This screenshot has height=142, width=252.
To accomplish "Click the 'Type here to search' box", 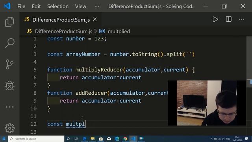I will coord(36,138).
